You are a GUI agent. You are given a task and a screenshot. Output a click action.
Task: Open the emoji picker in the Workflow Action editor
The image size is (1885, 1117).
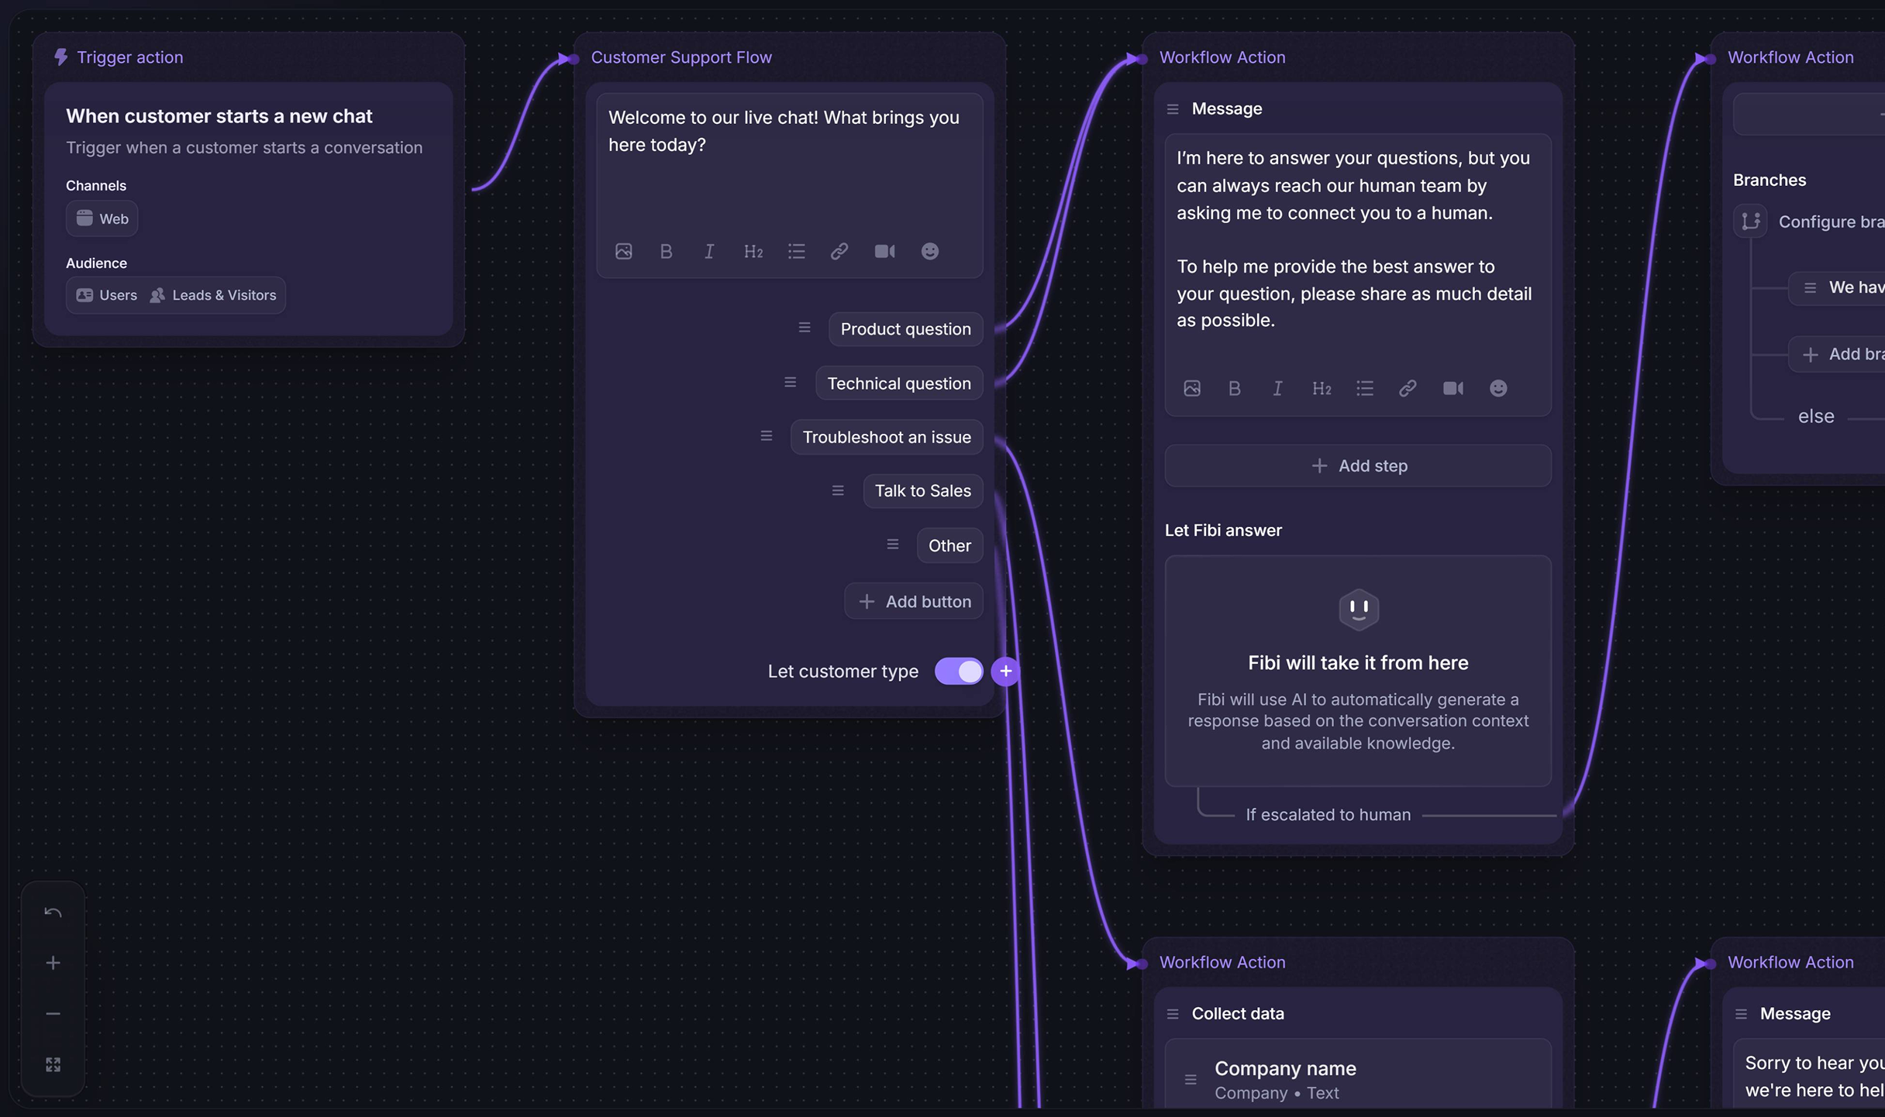tap(1497, 388)
